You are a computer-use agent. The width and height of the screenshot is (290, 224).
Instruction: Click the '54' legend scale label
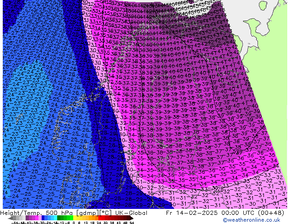coord(132,223)
